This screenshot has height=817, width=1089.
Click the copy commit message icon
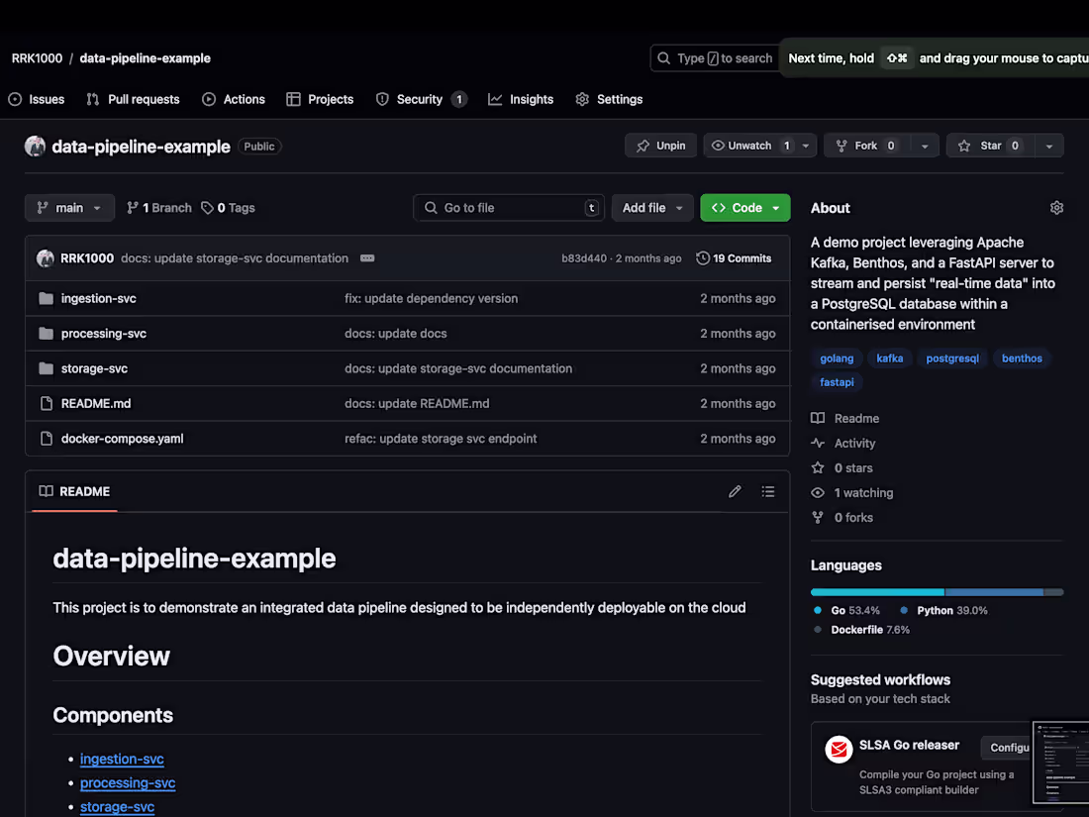[x=367, y=257]
